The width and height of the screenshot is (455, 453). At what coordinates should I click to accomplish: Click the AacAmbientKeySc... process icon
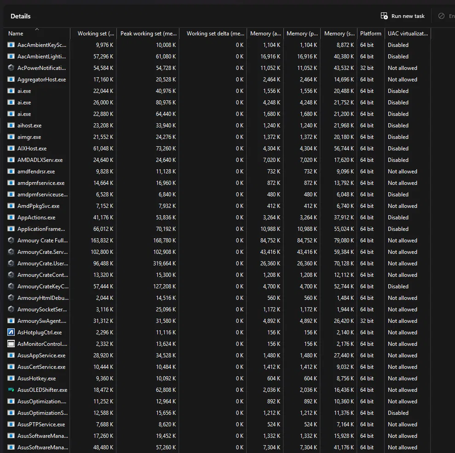click(11, 45)
